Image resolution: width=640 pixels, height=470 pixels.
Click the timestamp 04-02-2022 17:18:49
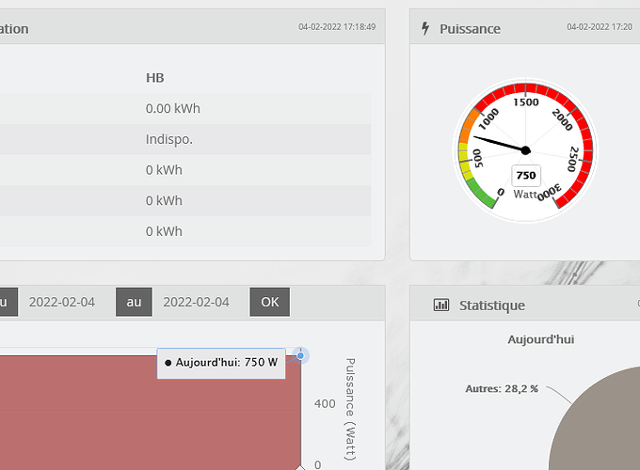pos(337,27)
